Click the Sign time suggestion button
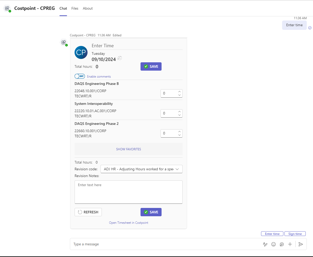Image resolution: width=313 pixels, height=257 pixels. (295, 234)
